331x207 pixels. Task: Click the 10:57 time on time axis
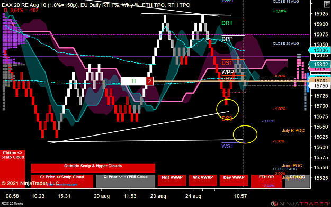(x=240, y=196)
